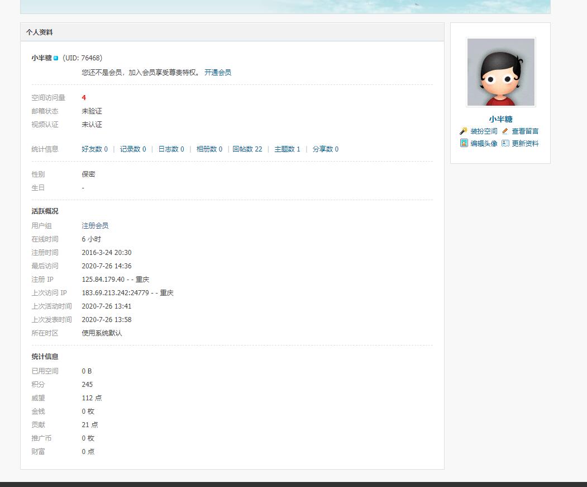Click the 空间访问量 label
The image size is (587, 487).
coord(48,97)
